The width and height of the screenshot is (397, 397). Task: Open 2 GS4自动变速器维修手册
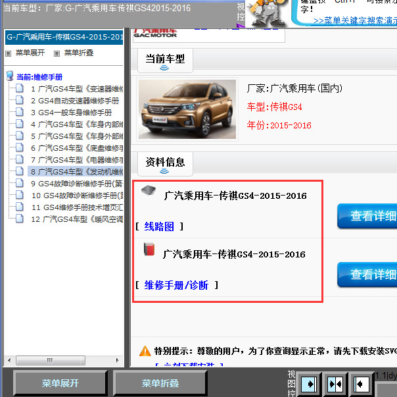point(75,101)
